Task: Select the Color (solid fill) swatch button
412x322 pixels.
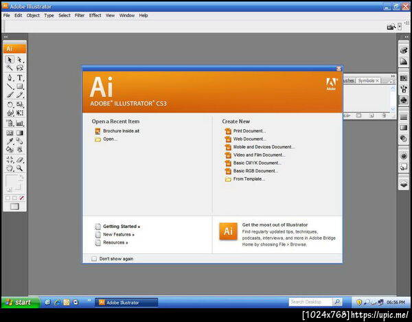Action: pos(8,198)
